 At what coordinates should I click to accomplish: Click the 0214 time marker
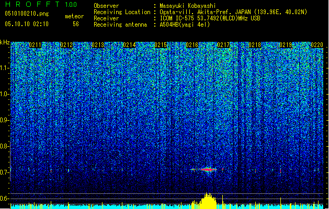click(129, 45)
